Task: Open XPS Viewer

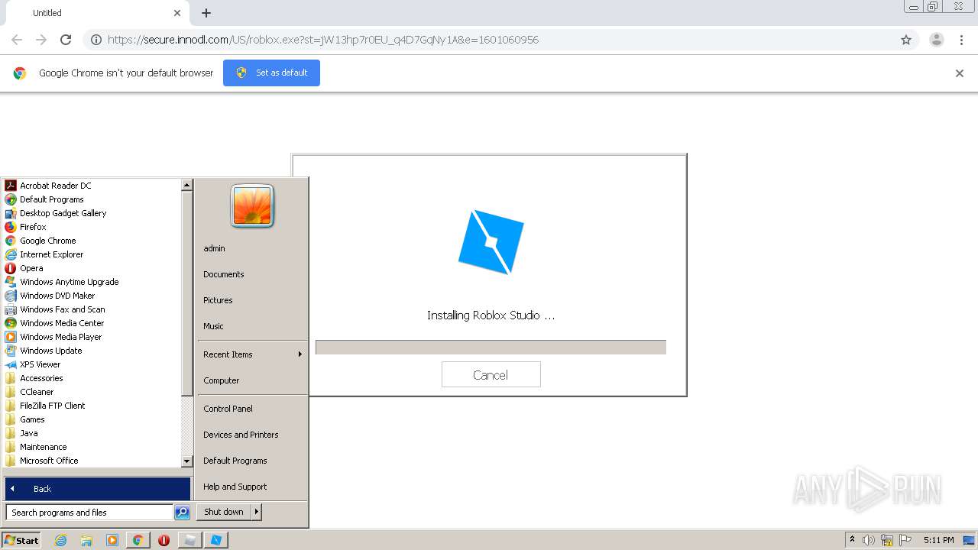Action: click(33, 364)
